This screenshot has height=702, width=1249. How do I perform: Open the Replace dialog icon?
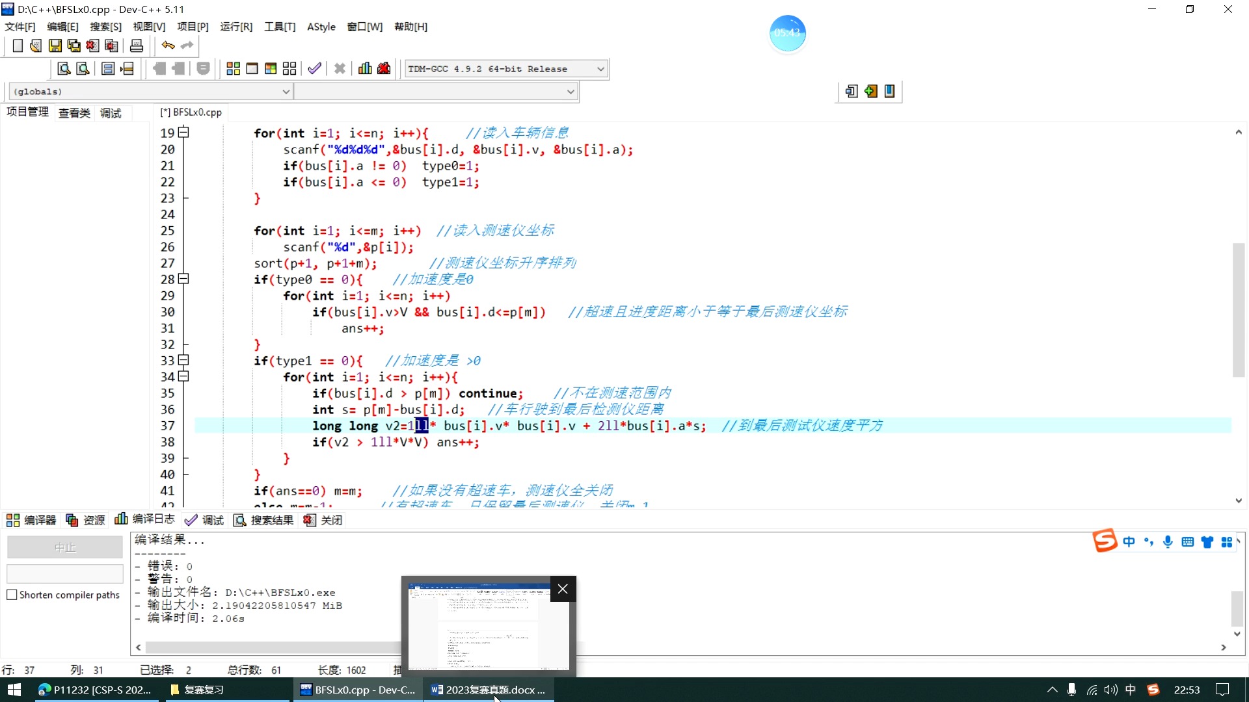pyautogui.click(x=83, y=68)
